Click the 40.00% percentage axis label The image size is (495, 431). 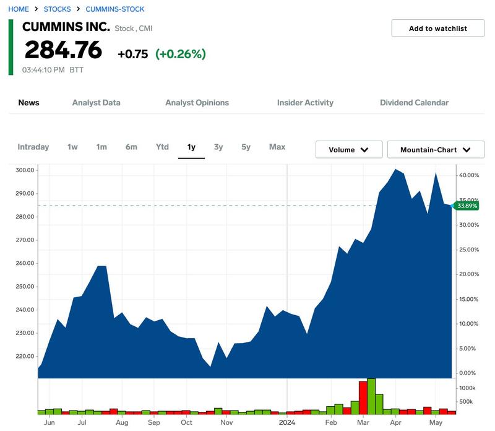coord(469,175)
